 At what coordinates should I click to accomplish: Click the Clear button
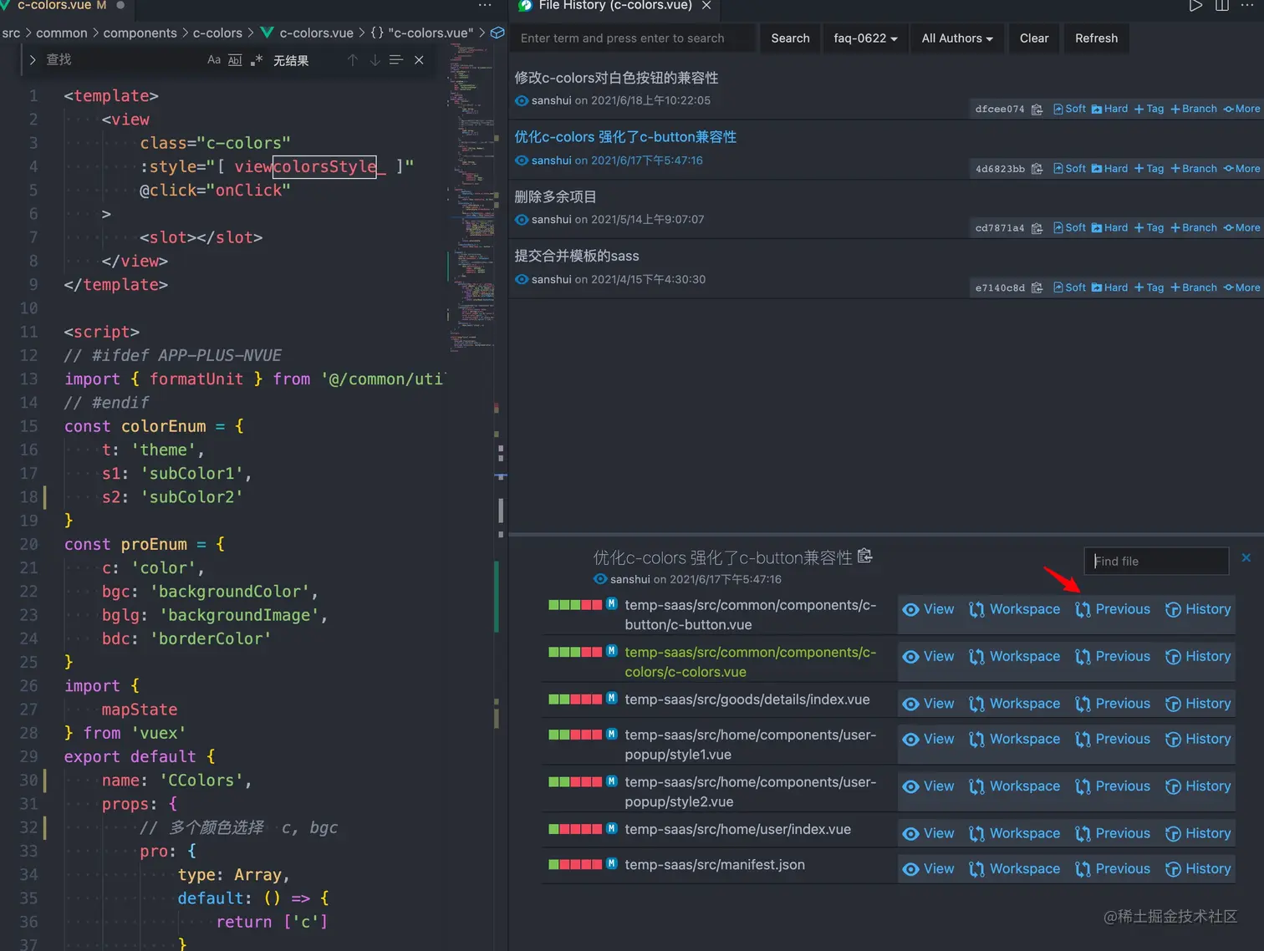[x=1034, y=38]
